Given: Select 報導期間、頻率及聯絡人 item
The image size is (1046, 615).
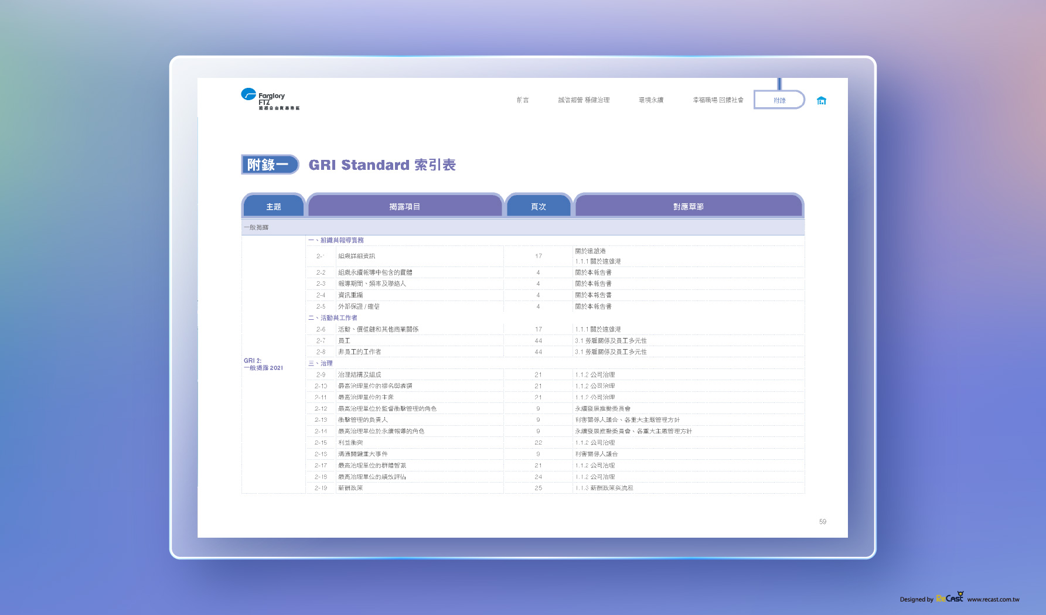Looking at the screenshot, I should (372, 283).
